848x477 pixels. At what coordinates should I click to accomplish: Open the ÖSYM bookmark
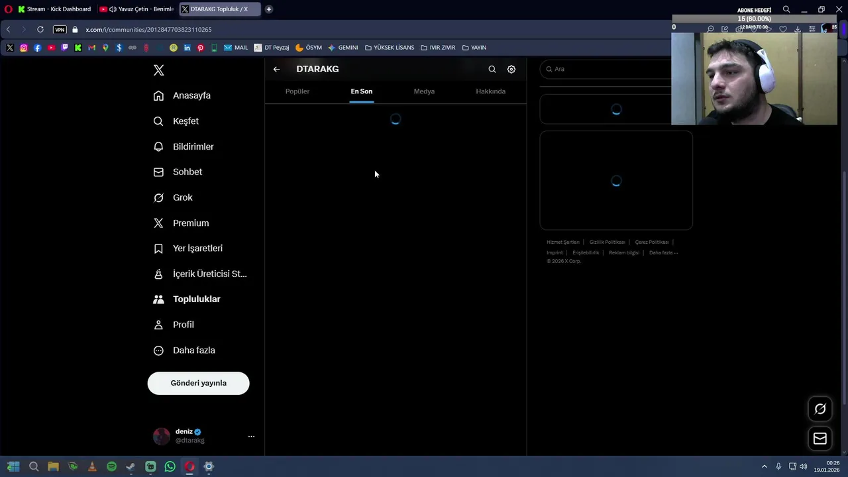(309, 48)
